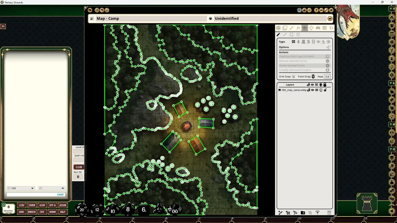Choose the secret door dollar type
The height and width of the screenshot is (223, 397).
(308, 42)
